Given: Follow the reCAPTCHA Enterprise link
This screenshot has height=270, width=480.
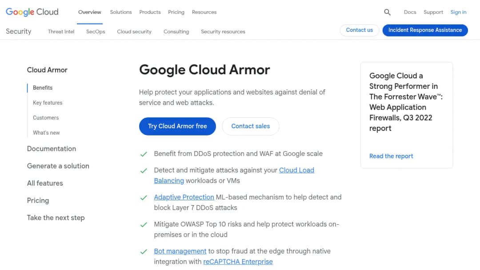Looking at the screenshot, I should pyautogui.click(x=238, y=262).
